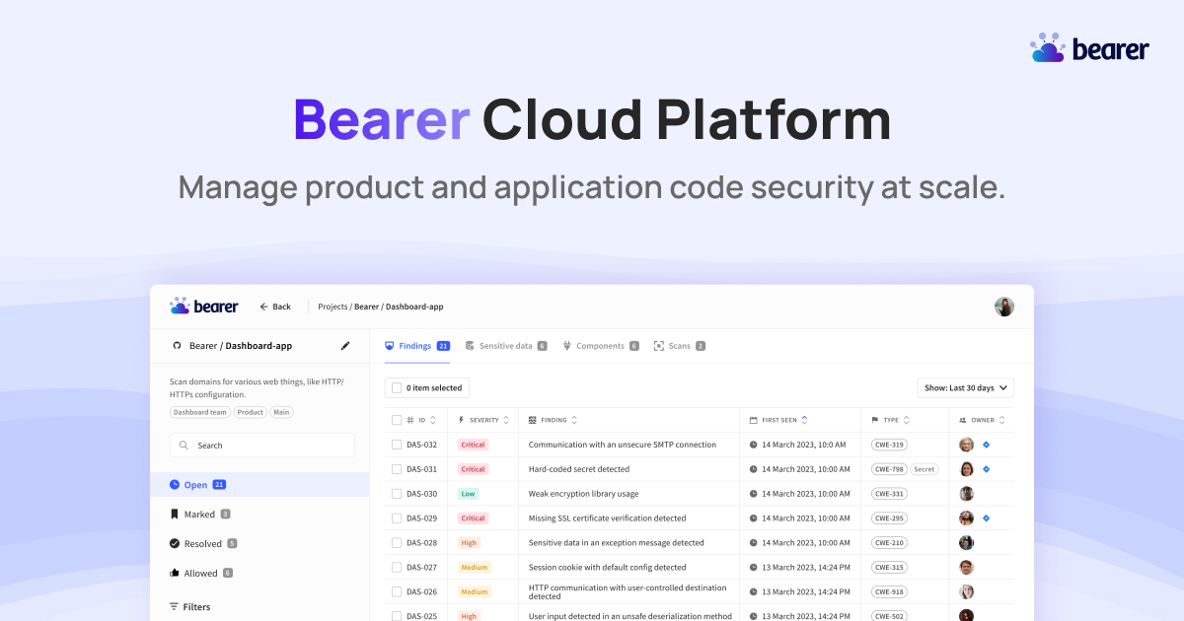1184x621 pixels.
Task: Select the checkbox for DAS-029
Action: 397,518
